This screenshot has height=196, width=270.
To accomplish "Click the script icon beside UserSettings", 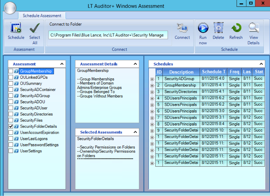I will pyautogui.click(x=16, y=151).
